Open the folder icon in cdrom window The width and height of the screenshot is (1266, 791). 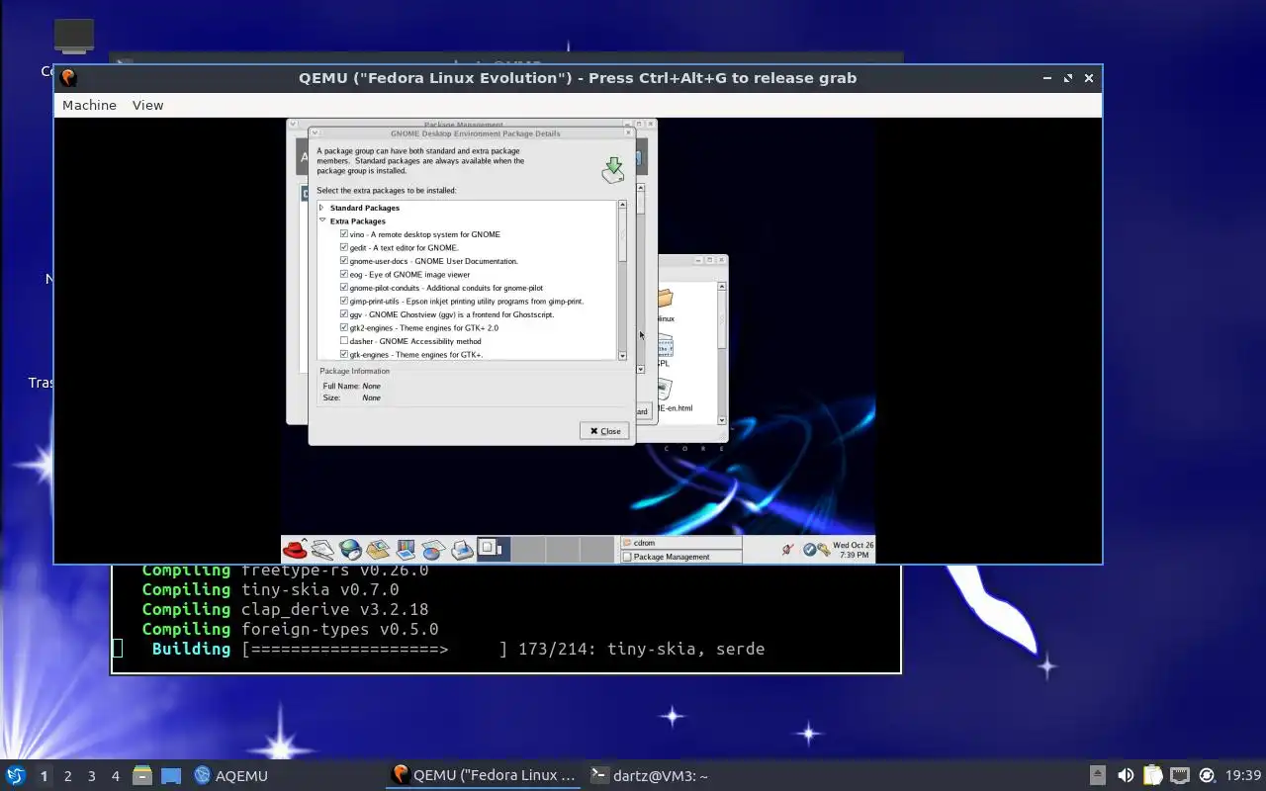tap(665, 300)
